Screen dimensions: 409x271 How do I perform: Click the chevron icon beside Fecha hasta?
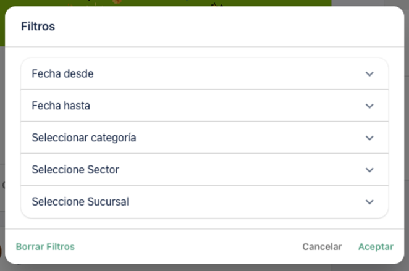click(369, 106)
